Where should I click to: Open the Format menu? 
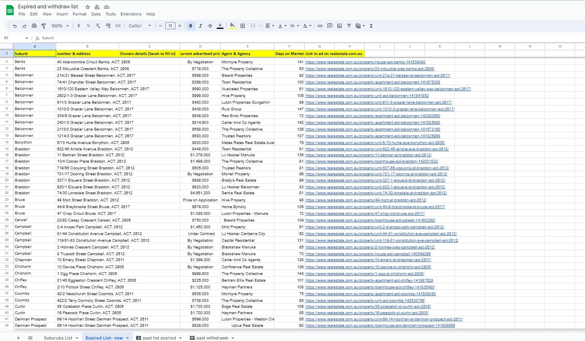click(x=80, y=14)
